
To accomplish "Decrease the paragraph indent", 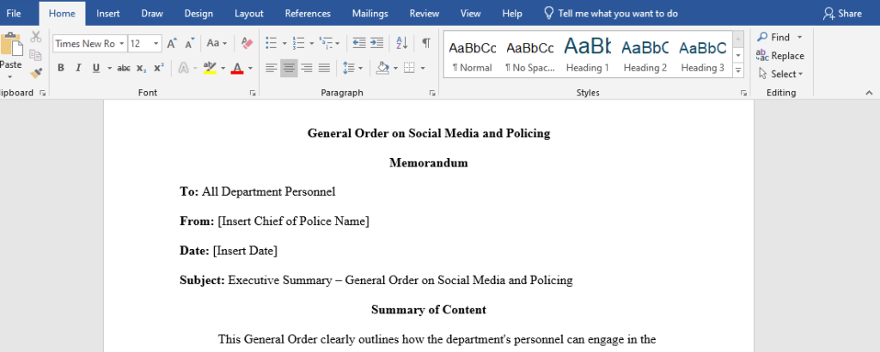I will click(x=358, y=43).
